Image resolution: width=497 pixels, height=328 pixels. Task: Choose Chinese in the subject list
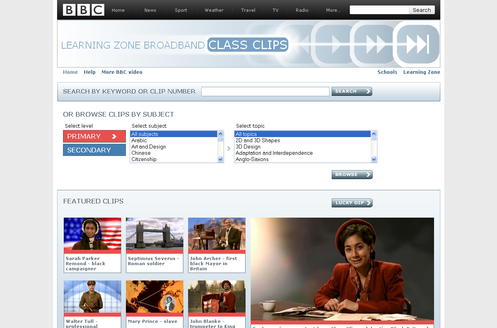point(174,153)
